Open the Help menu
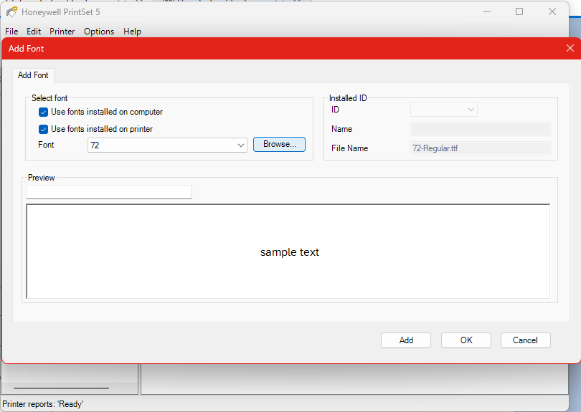Viewport: 581px width, 412px height. tap(132, 32)
